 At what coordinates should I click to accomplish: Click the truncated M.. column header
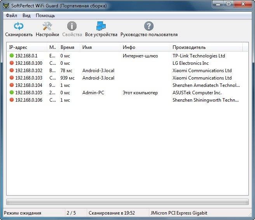coord(53,47)
